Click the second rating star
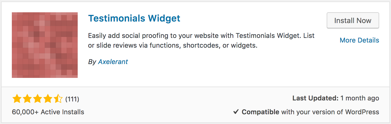This screenshot has height=124, width=391. (x=27, y=99)
